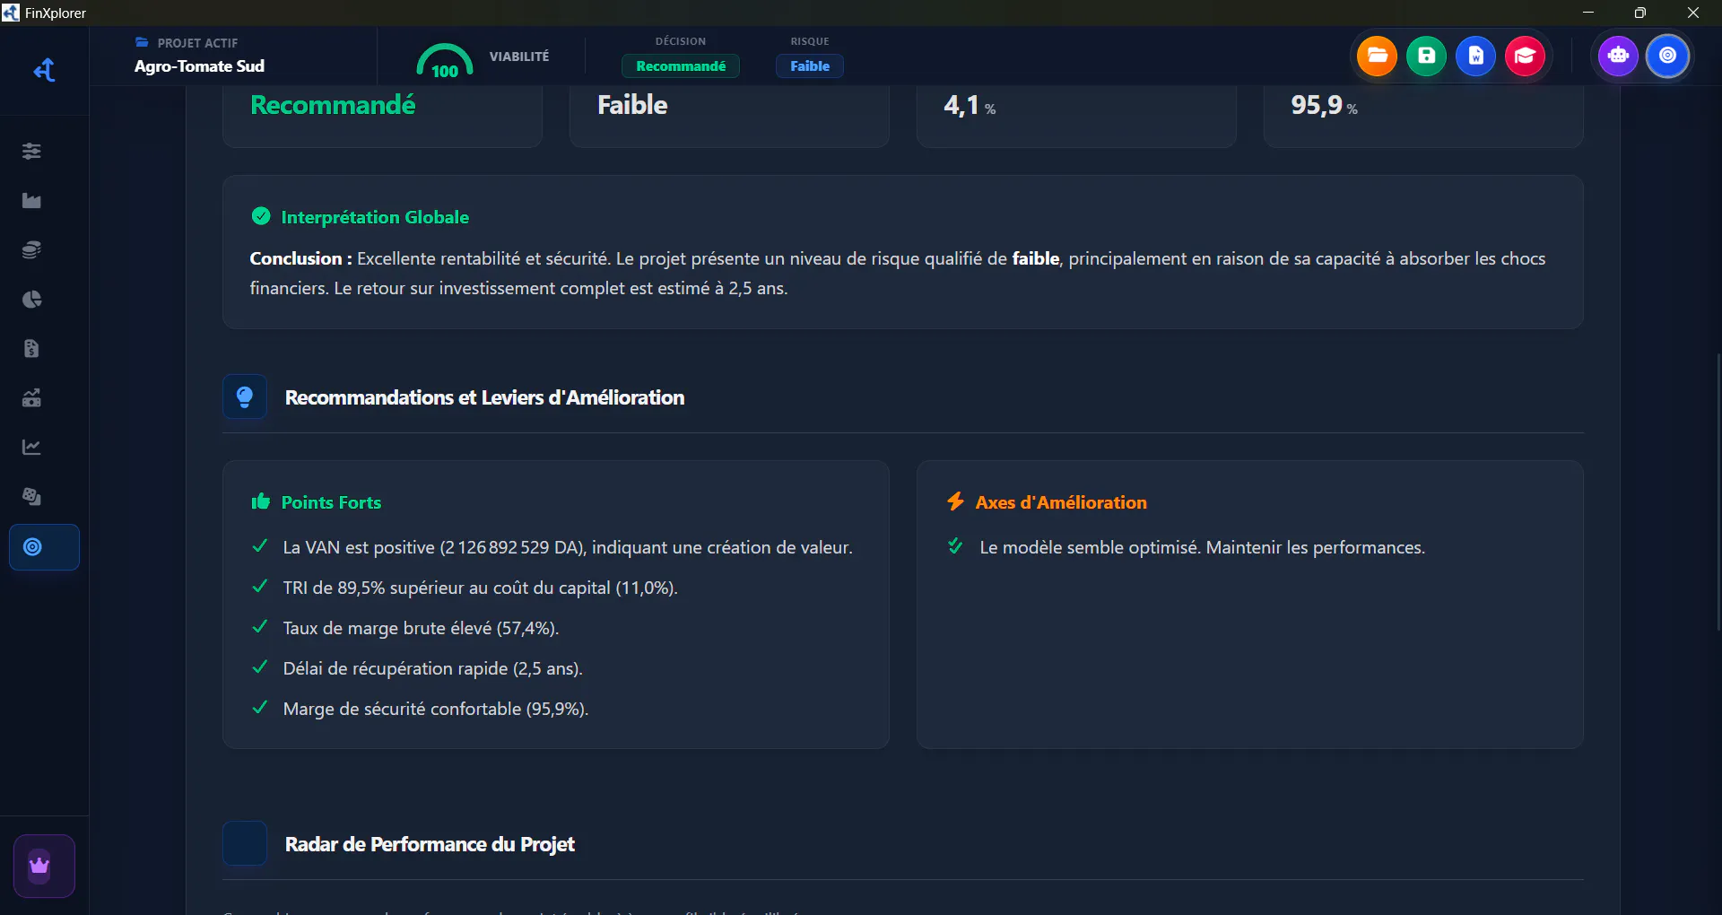Click the PROJET ACTIF folder icon
This screenshot has width=1722, height=915.
point(142,42)
